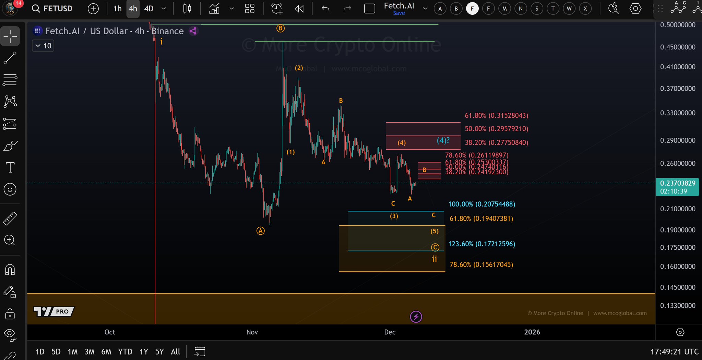Hide all drawings with eye icon

pyautogui.click(x=10, y=334)
